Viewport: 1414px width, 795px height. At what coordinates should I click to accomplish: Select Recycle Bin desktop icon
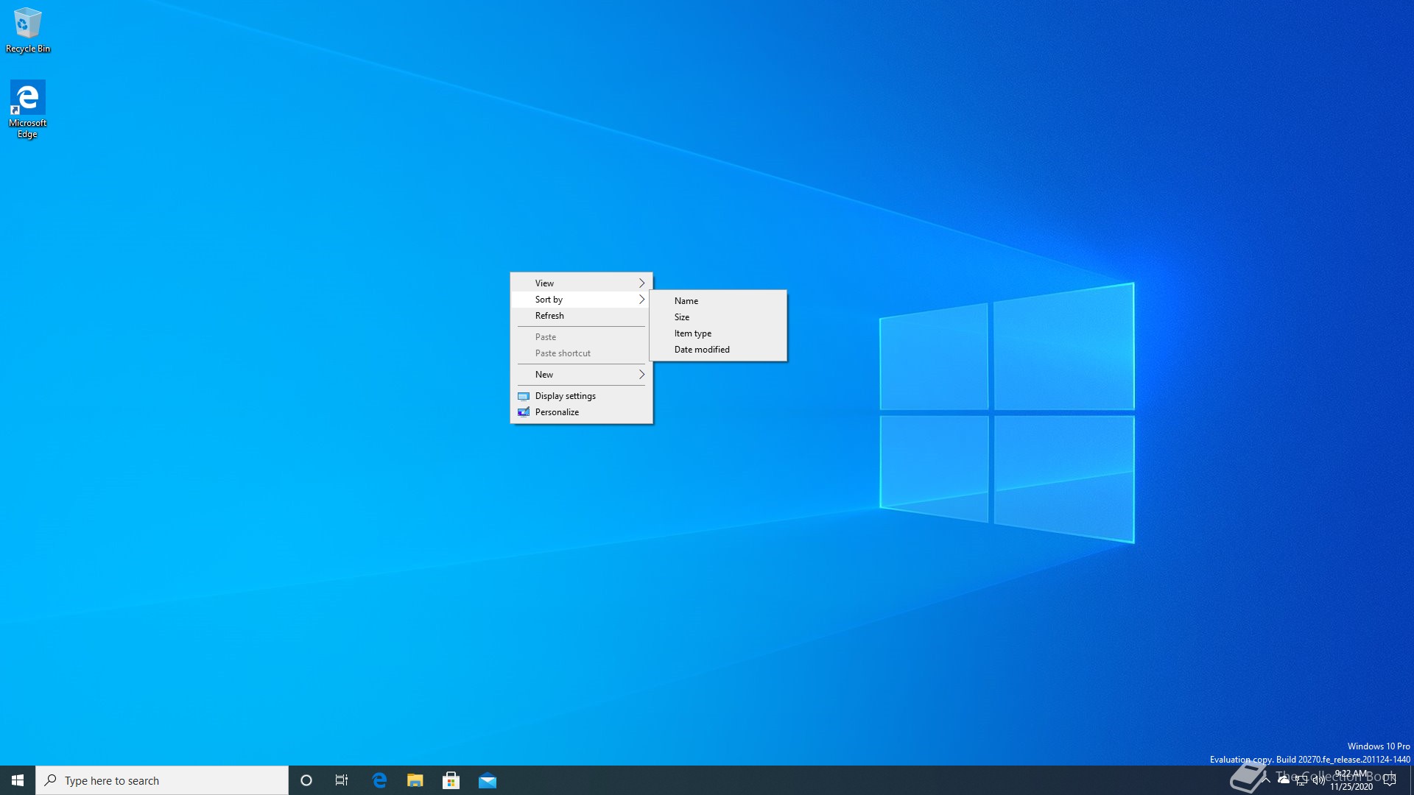[28, 31]
